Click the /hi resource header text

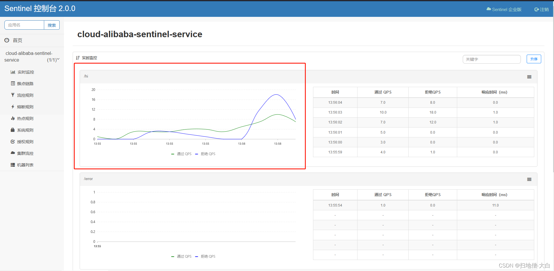(x=86, y=76)
